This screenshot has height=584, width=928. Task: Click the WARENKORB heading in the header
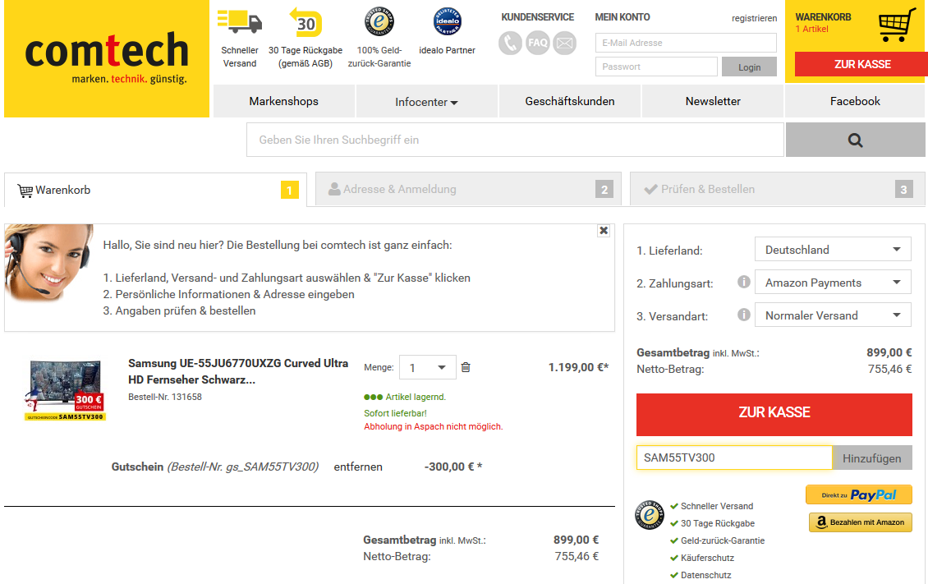pos(823,17)
